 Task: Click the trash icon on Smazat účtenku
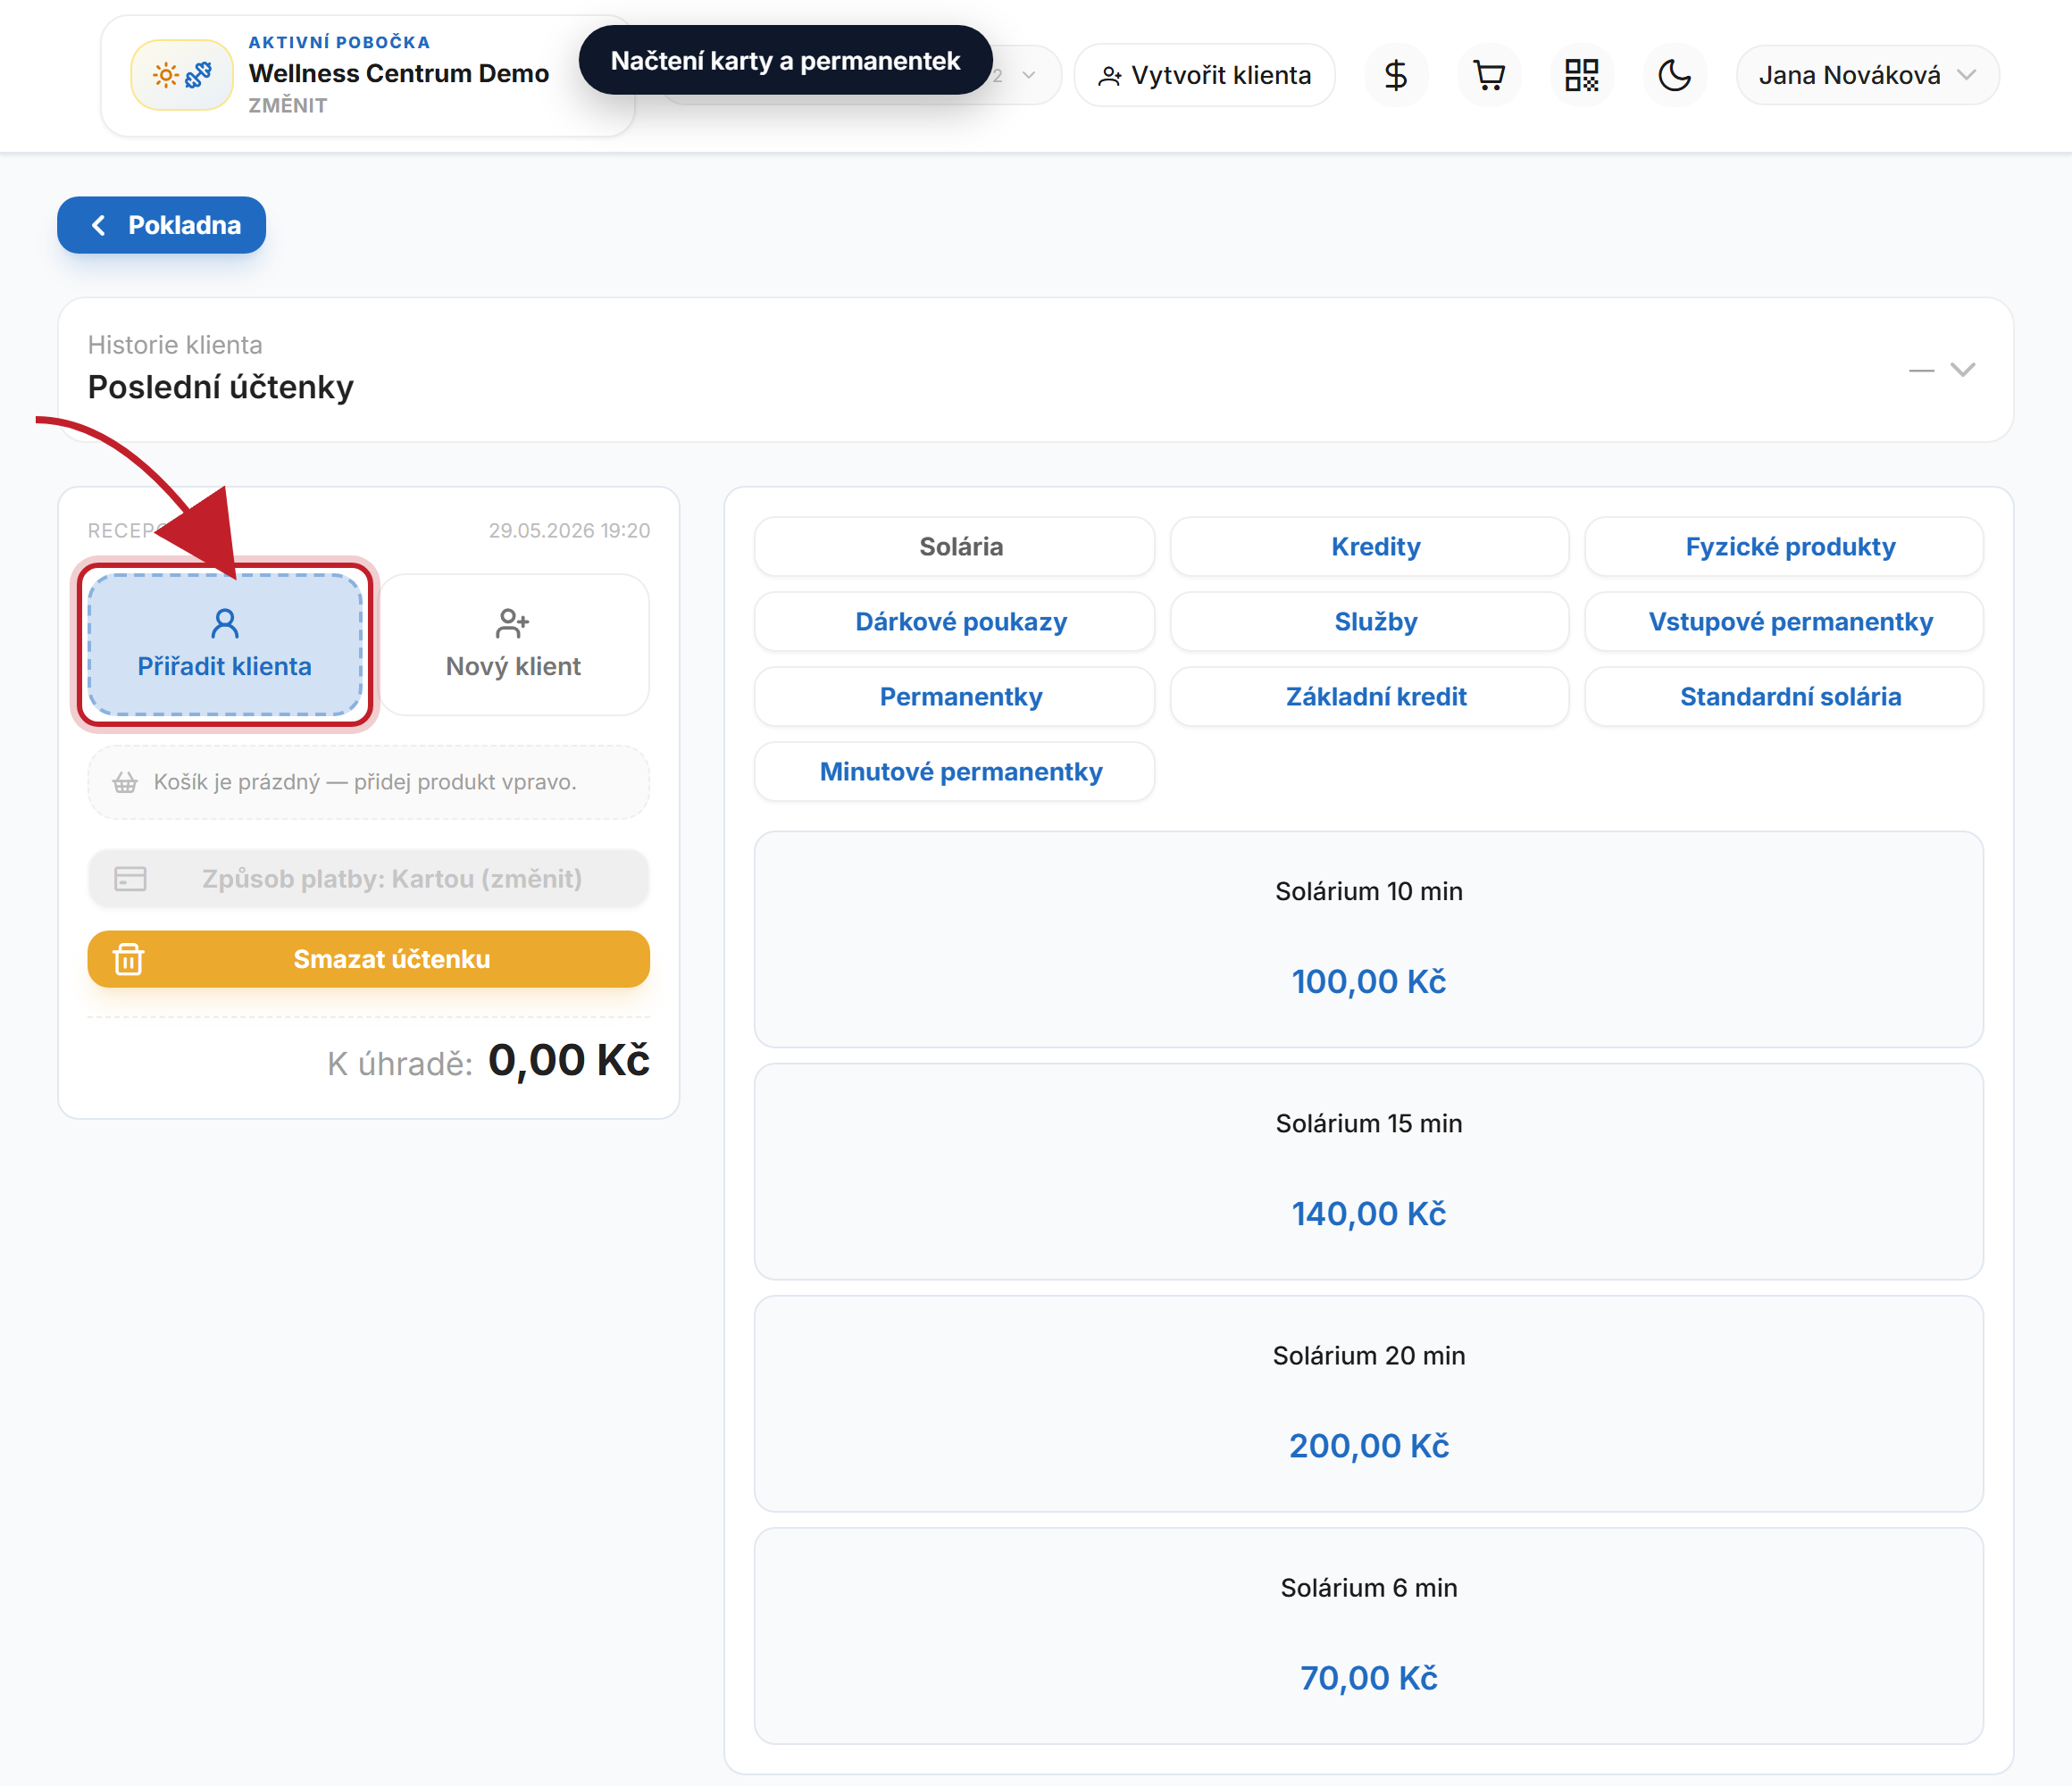128,959
